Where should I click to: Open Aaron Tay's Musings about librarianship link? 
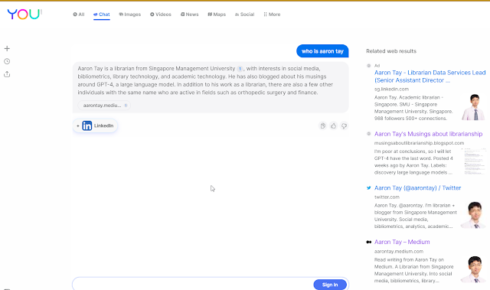[x=428, y=134]
